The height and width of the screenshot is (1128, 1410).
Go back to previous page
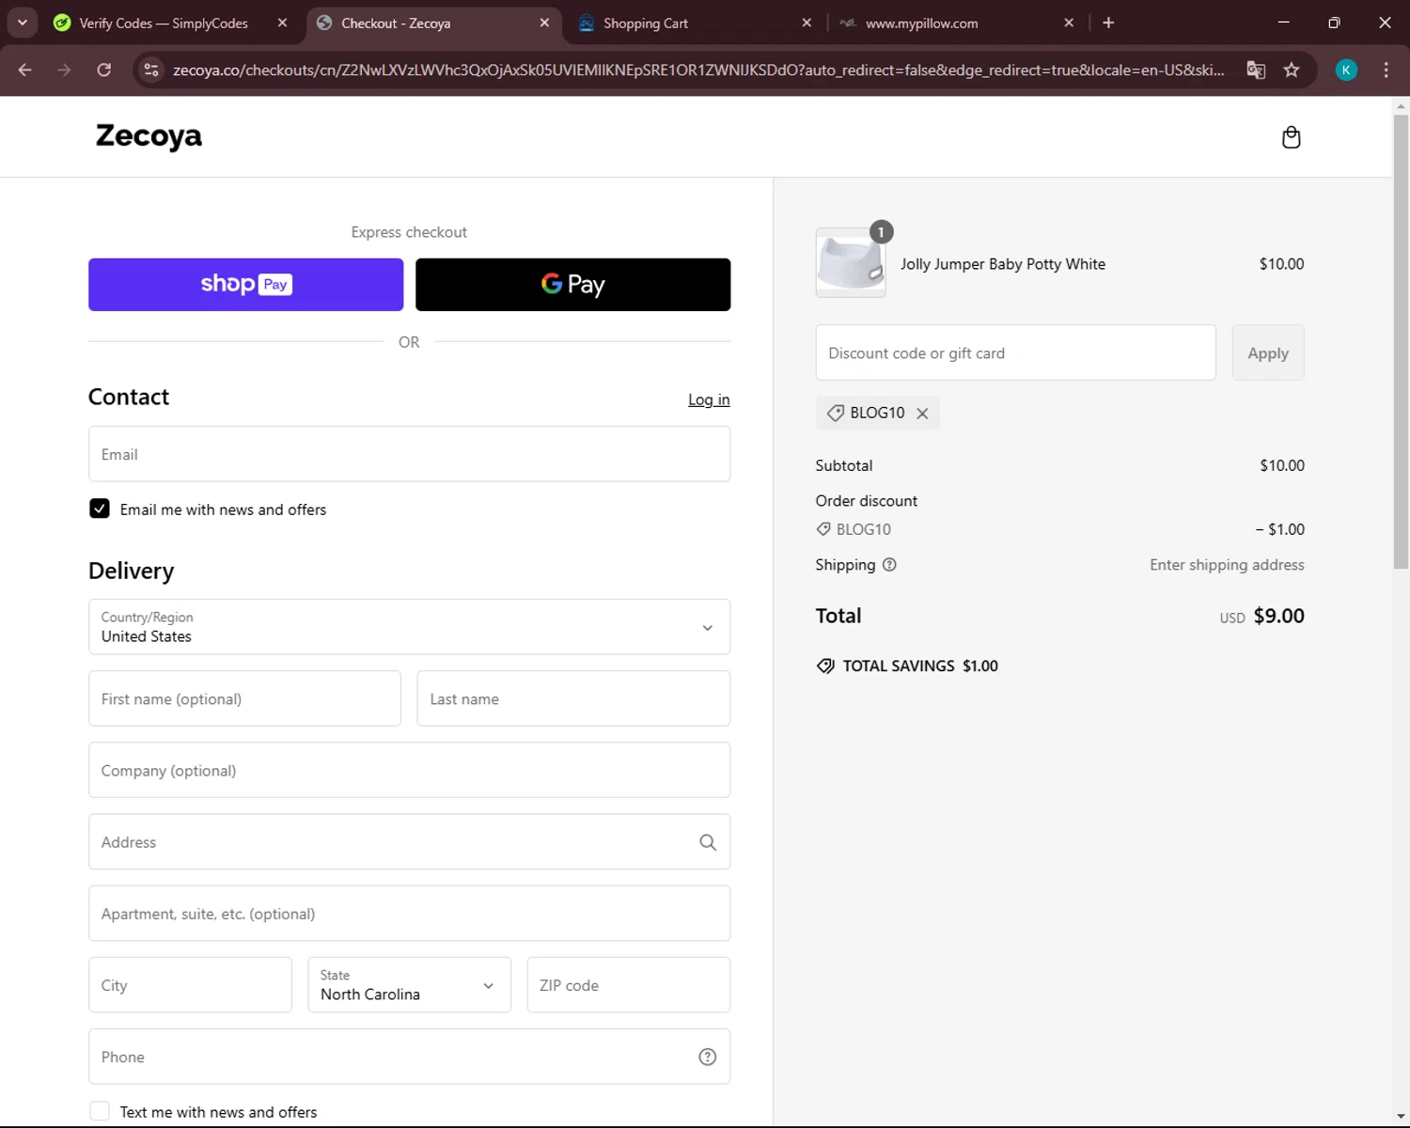(x=25, y=70)
